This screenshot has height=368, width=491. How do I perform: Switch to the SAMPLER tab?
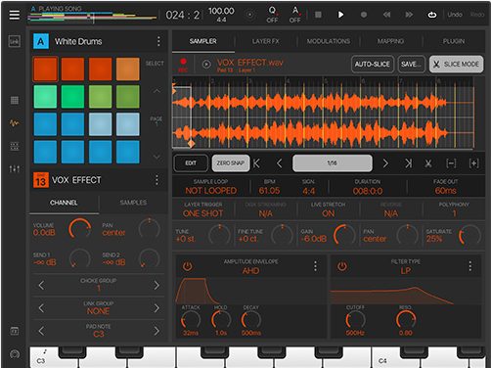tap(203, 41)
